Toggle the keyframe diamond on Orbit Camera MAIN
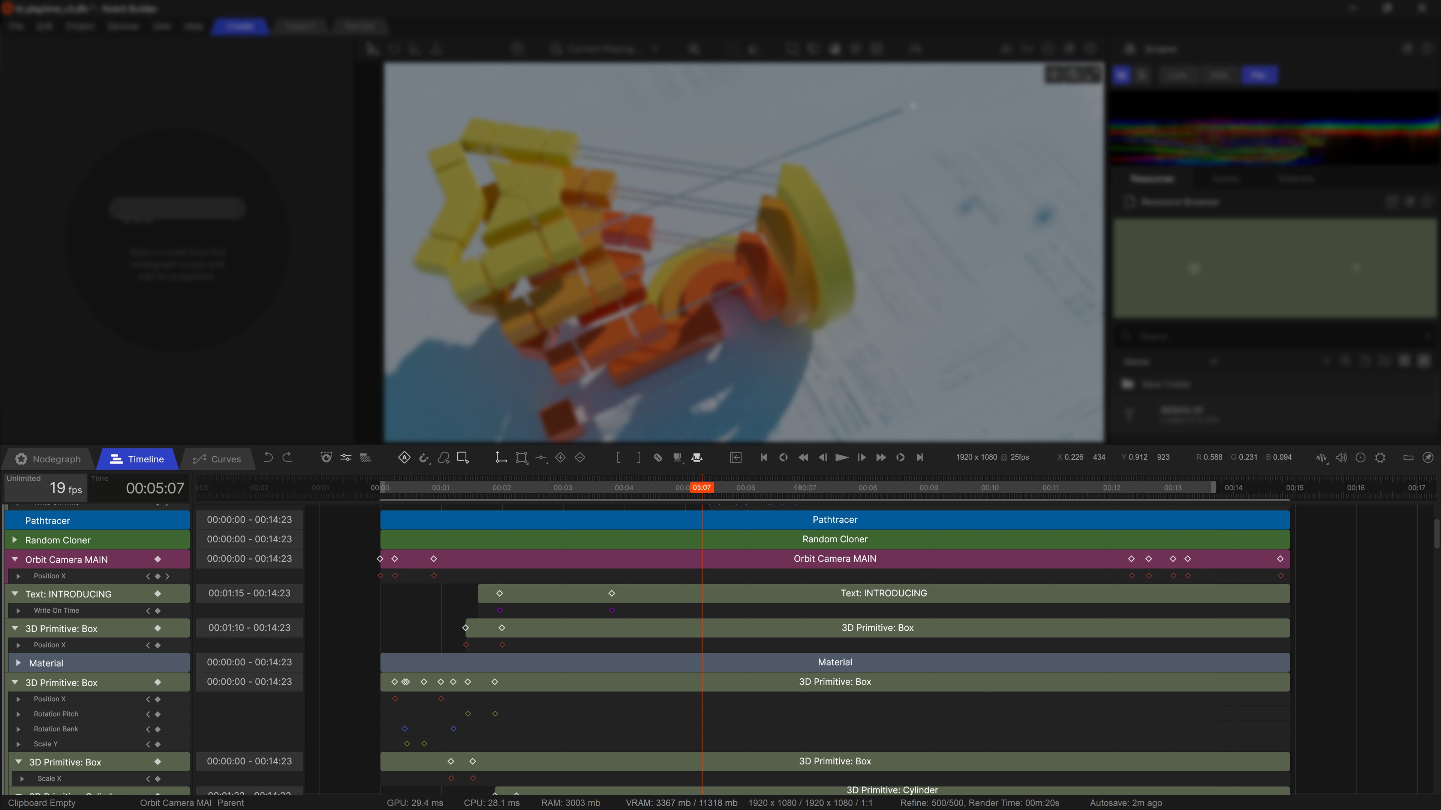 coord(158,559)
